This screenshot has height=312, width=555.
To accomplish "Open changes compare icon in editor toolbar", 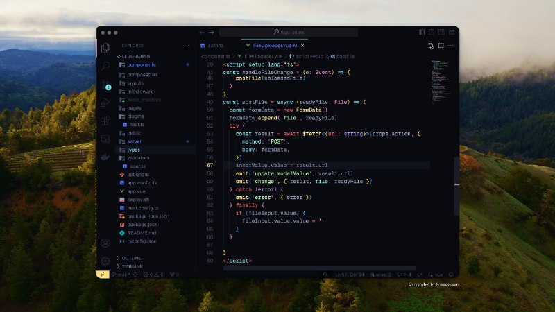I will 431,46.
